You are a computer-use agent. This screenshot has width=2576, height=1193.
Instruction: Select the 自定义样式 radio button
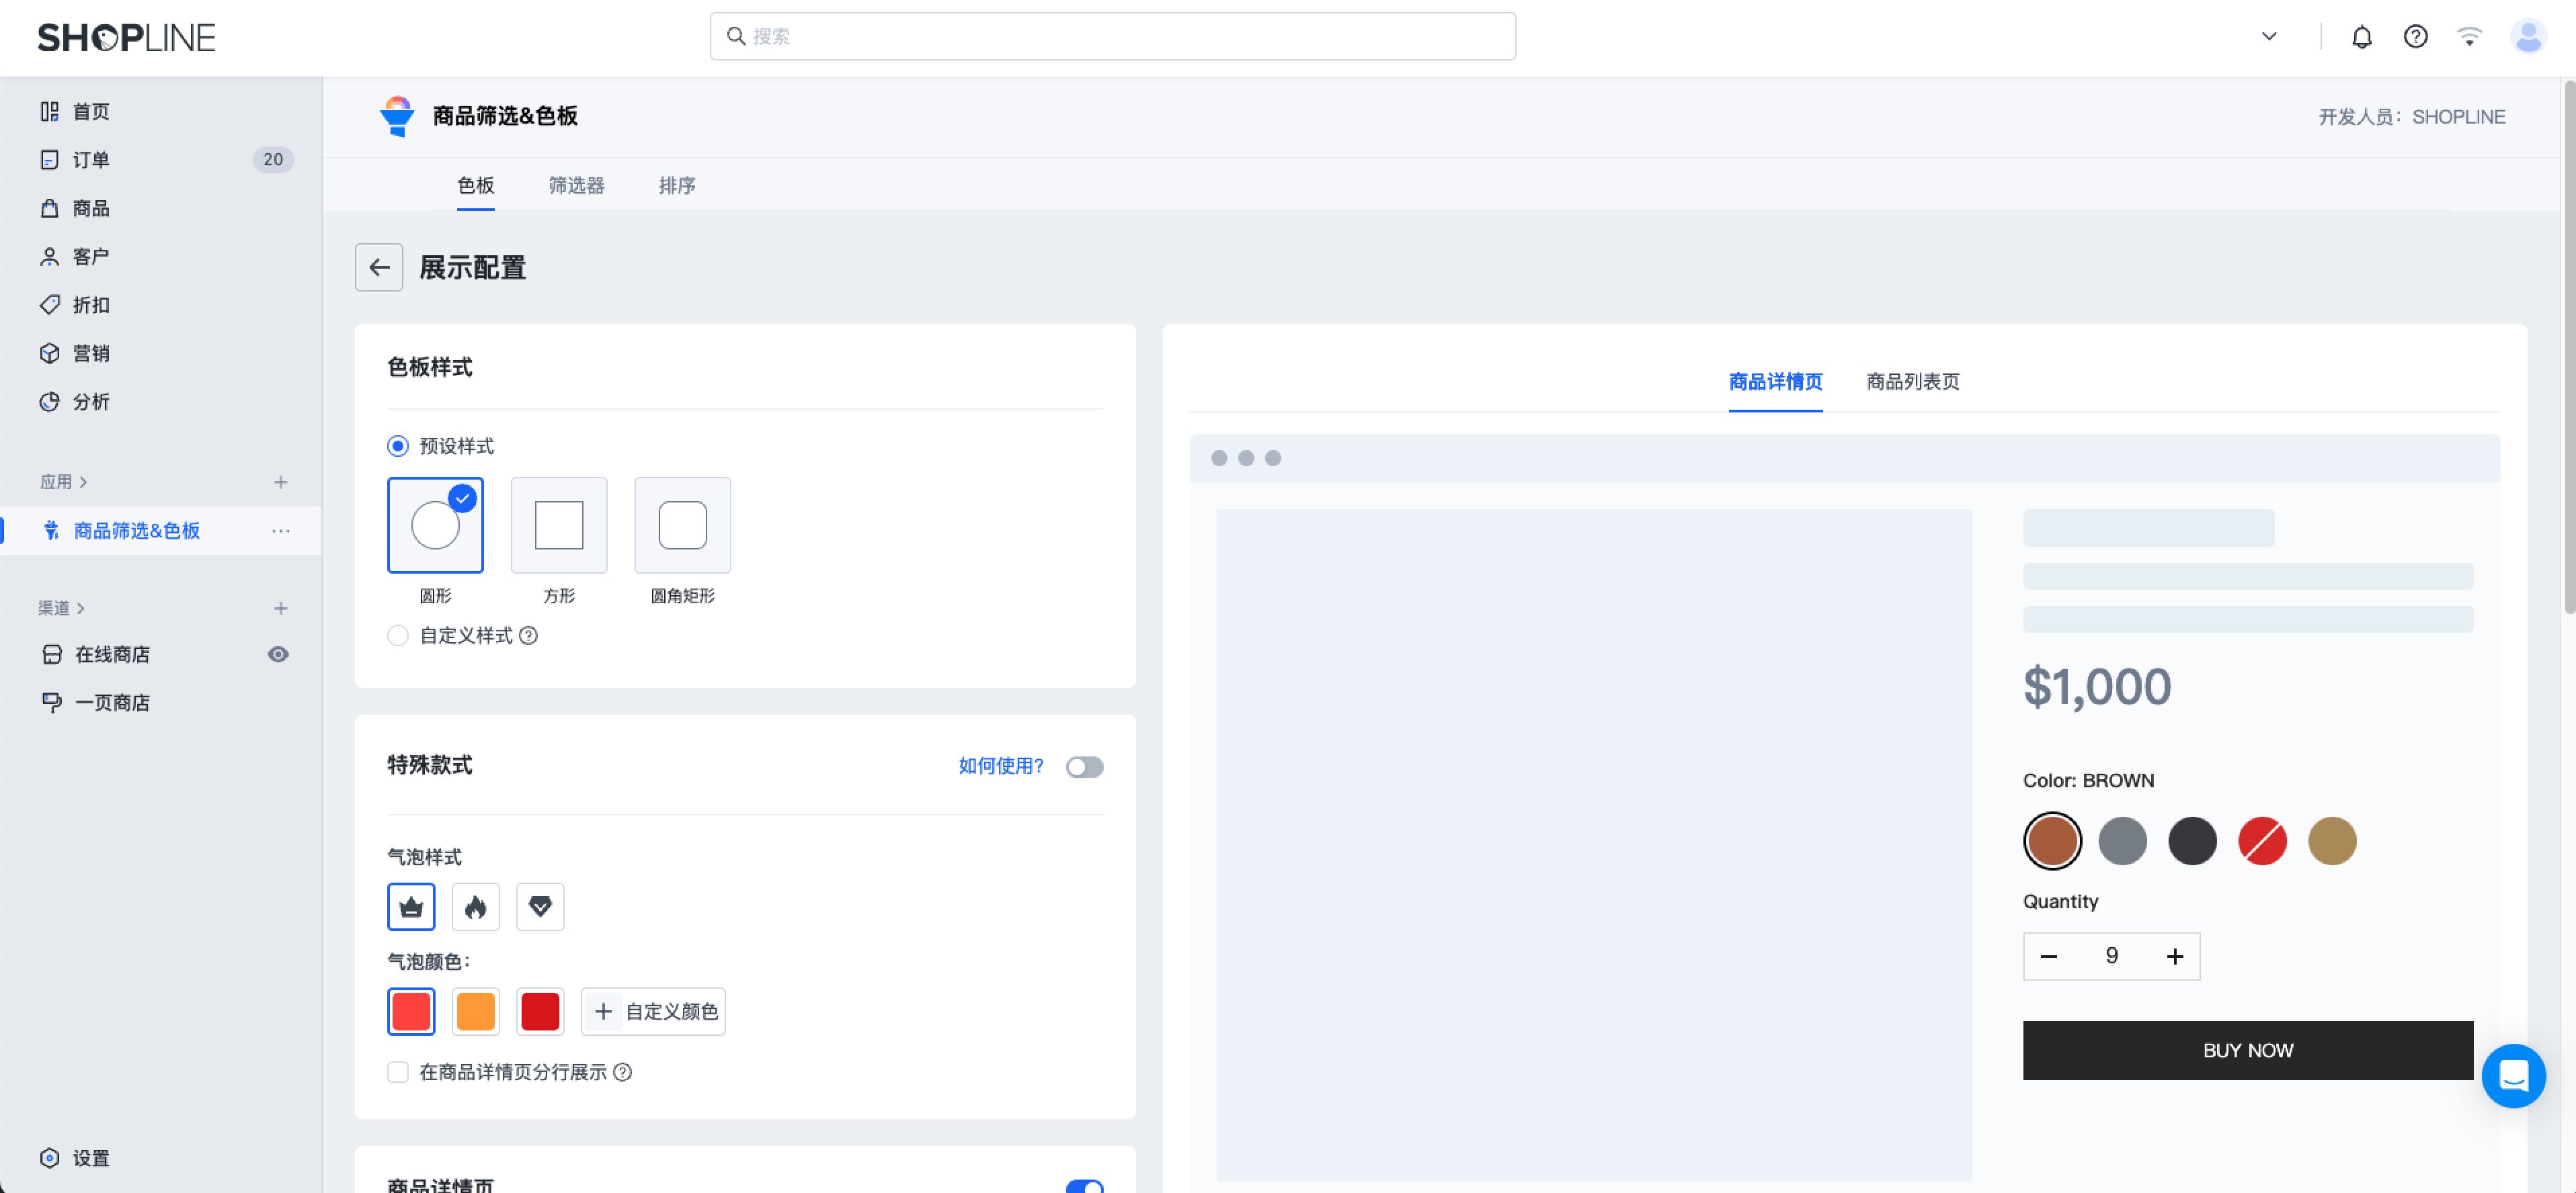pyautogui.click(x=398, y=635)
